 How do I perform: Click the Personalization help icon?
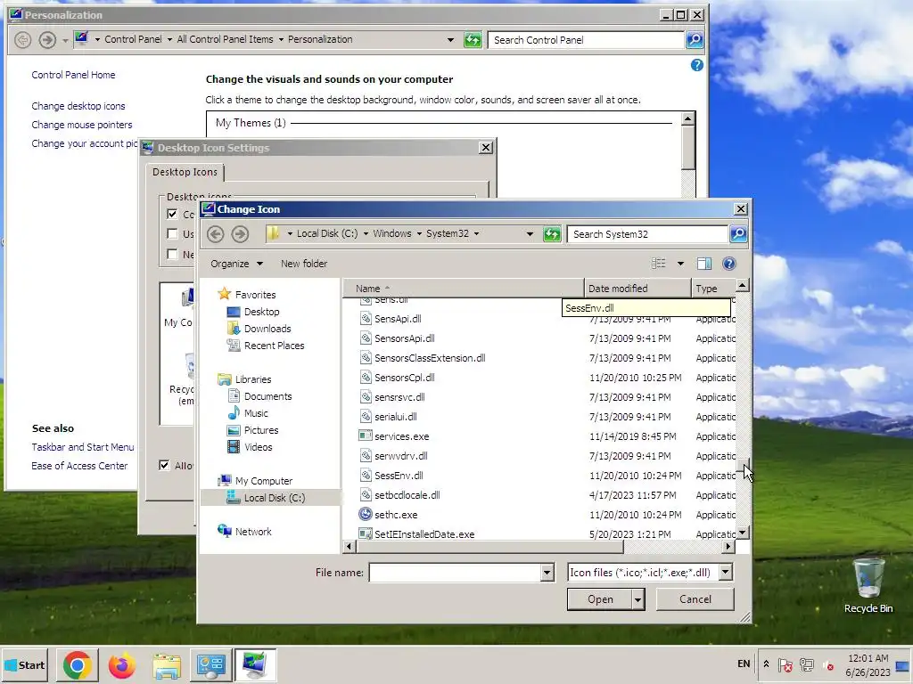[x=697, y=65]
